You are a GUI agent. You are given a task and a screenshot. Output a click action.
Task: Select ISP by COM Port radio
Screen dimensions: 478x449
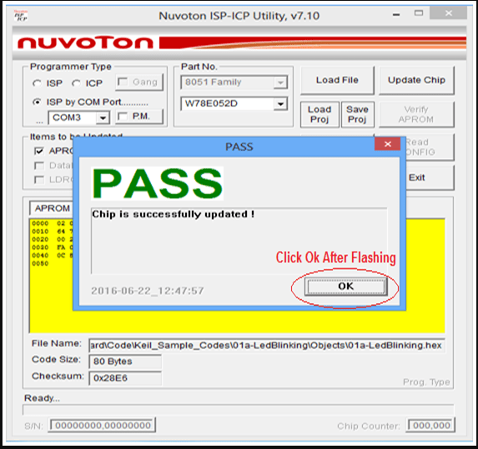tap(37, 102)
